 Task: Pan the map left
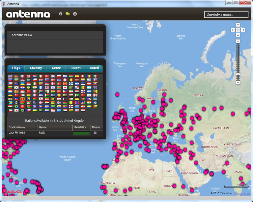(233, 30)
